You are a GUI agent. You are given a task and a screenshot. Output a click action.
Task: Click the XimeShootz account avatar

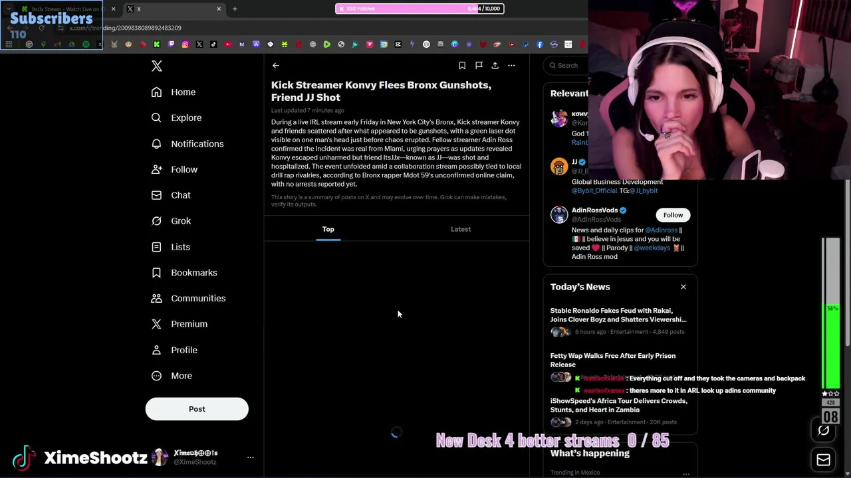pos(160,457)
